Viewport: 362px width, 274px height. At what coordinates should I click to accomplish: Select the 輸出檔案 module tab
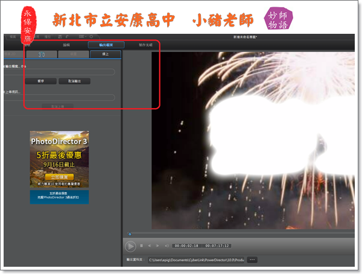click(106, 45)
